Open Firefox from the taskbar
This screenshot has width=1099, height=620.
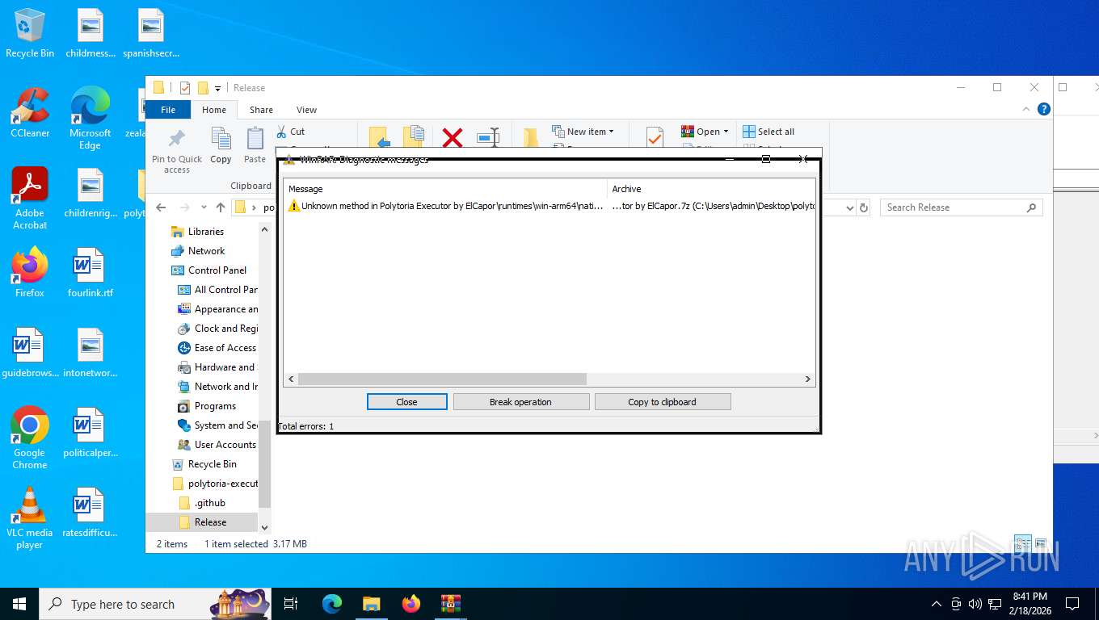tap(411, 604)
